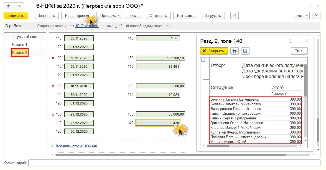
Task: Select the Виноградова Галина Игоревна row
Action: (x=256, y=109)
